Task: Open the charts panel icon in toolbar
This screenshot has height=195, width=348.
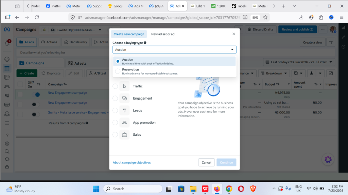Action: tap(331, 73)
